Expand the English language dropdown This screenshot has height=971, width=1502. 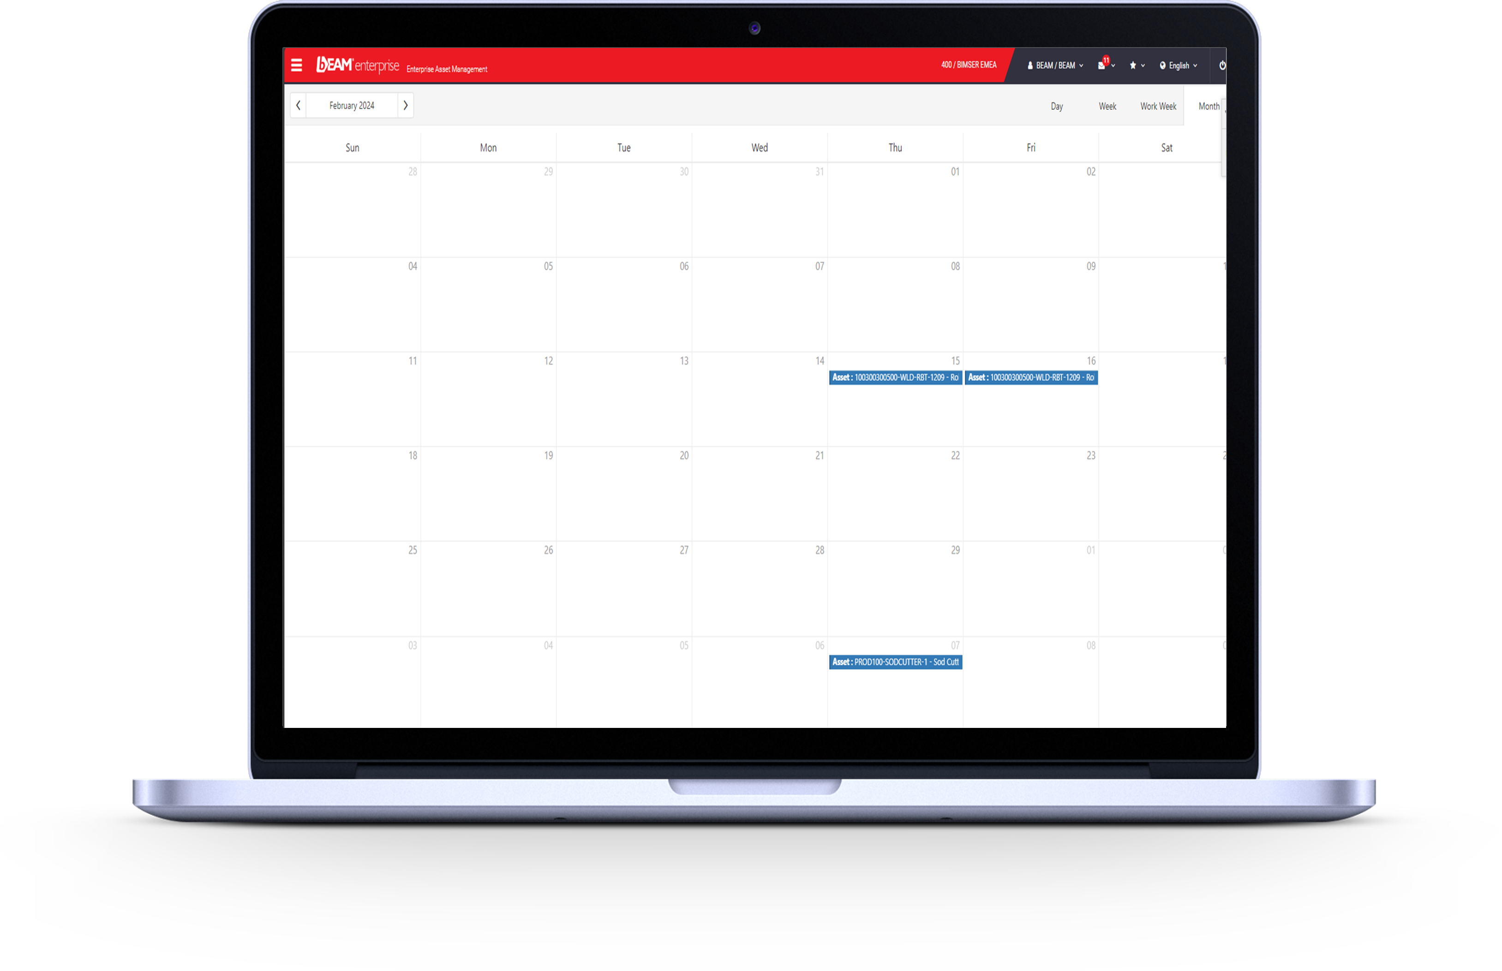click(x=1180, y=66)
